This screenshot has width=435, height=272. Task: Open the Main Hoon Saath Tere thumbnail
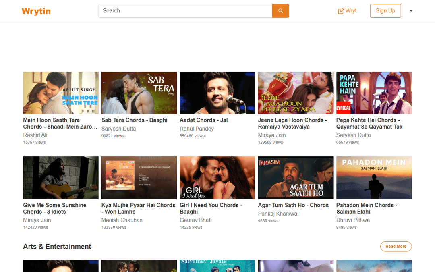tap(61, 93)
